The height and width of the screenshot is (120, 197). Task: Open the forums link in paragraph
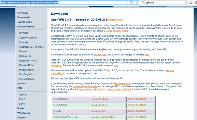102,89
